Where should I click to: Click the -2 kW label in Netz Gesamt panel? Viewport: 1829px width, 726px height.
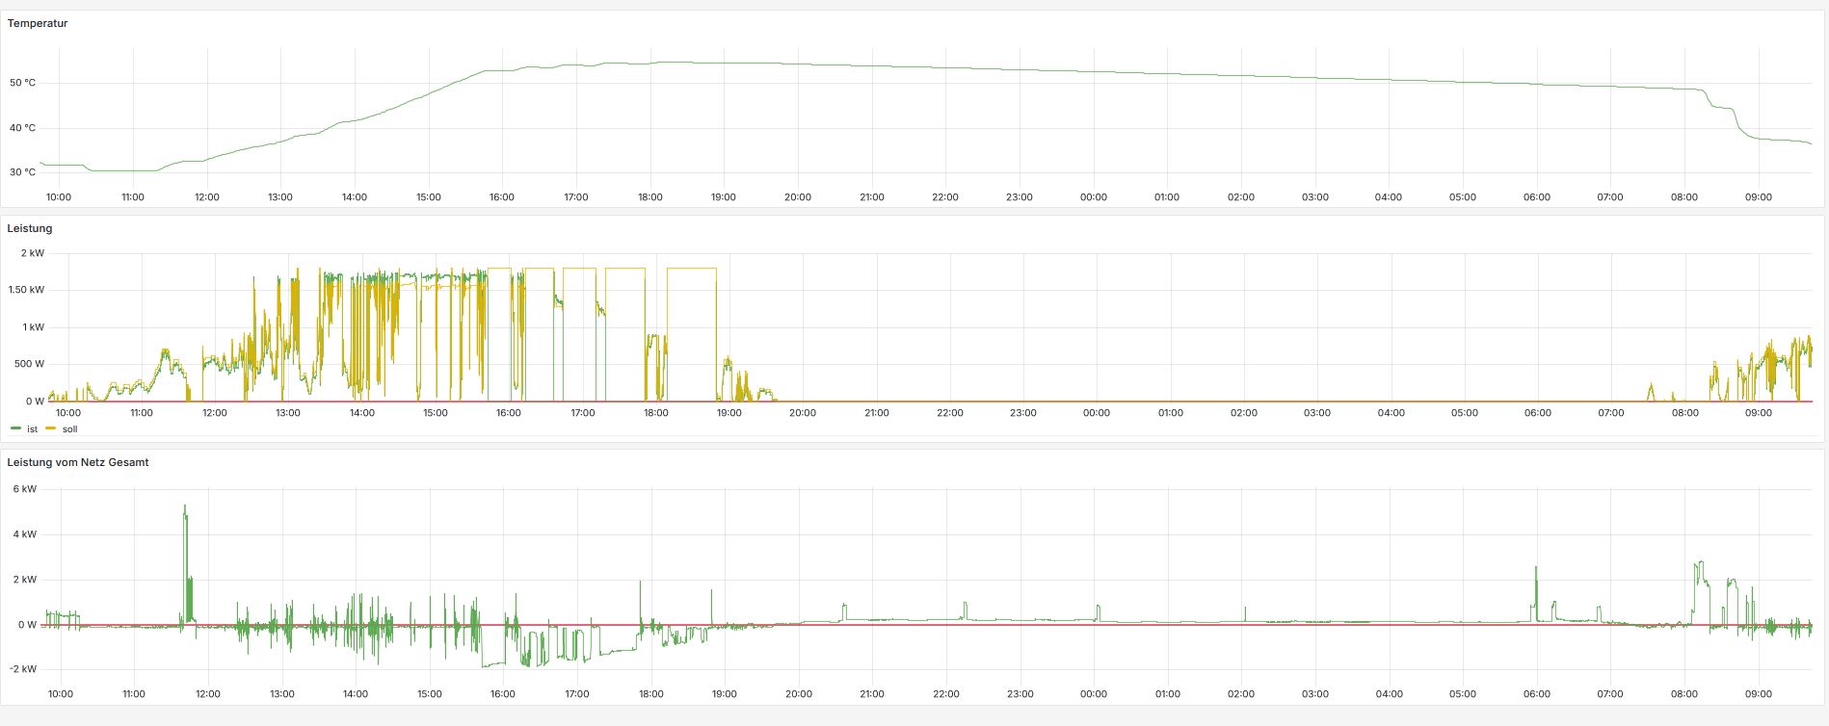tap(23, 669)
